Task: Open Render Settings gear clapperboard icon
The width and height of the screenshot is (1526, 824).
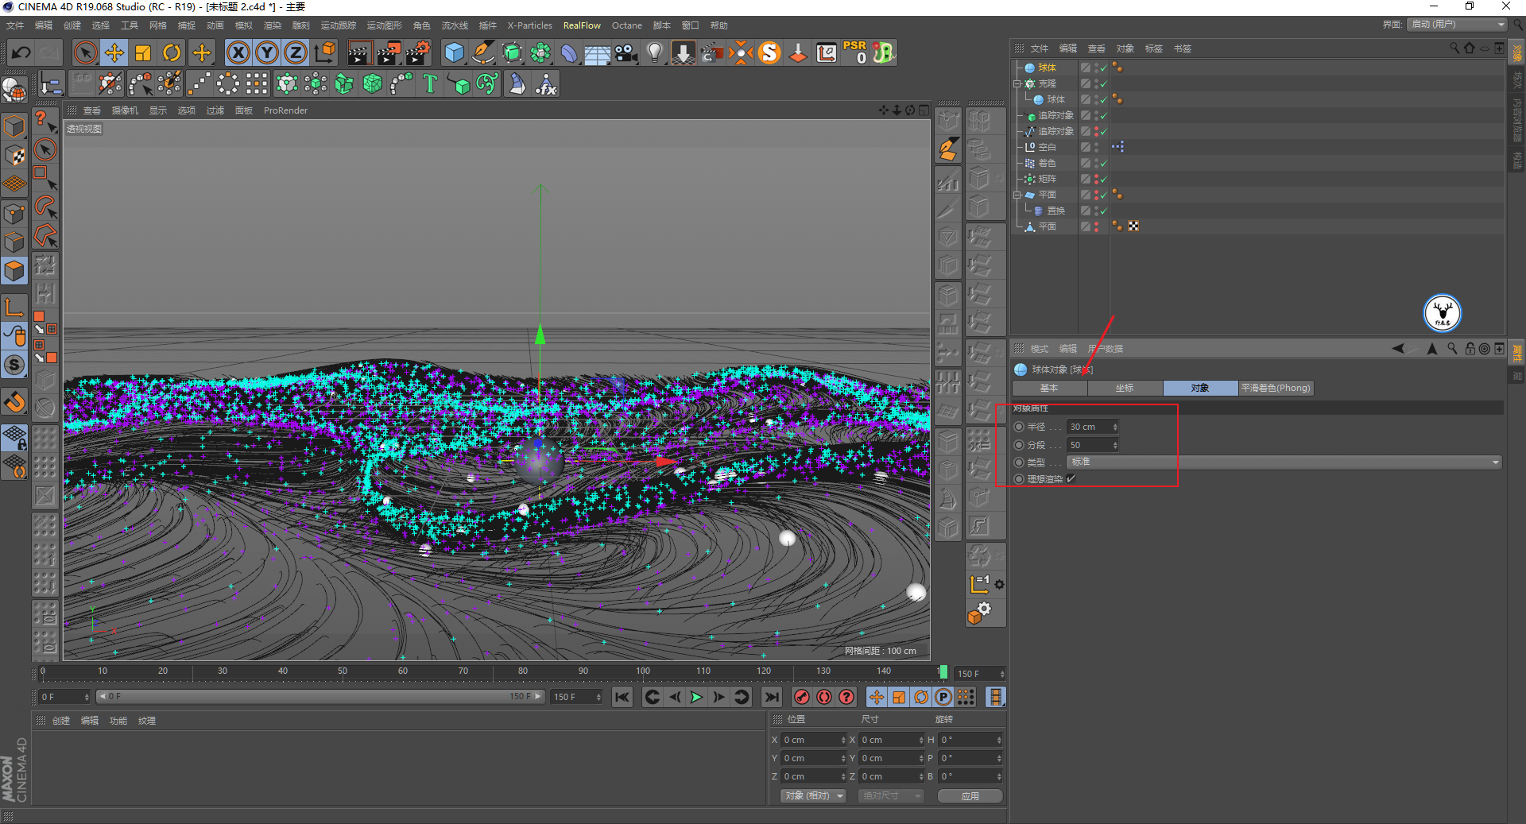Action: 418,53
